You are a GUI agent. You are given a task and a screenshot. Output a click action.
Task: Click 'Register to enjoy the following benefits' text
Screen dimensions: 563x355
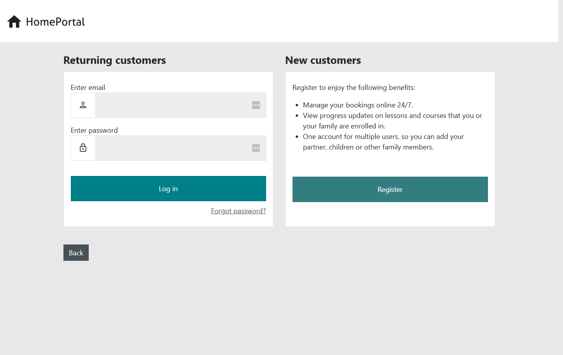coord(354,88)
